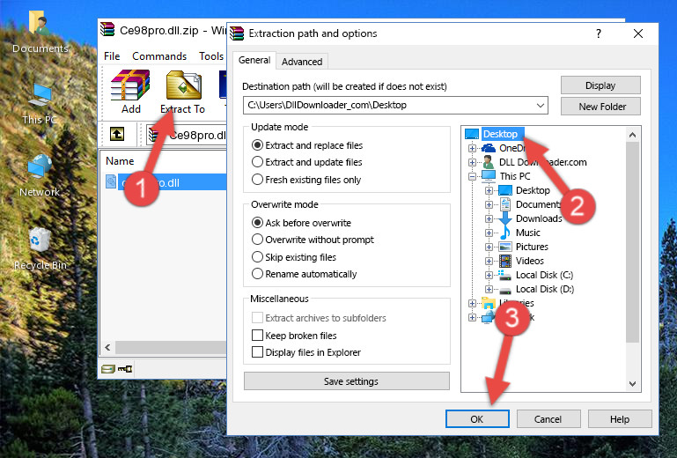
Task: Select Skip existing files option
Action: [x=257, y=256]
